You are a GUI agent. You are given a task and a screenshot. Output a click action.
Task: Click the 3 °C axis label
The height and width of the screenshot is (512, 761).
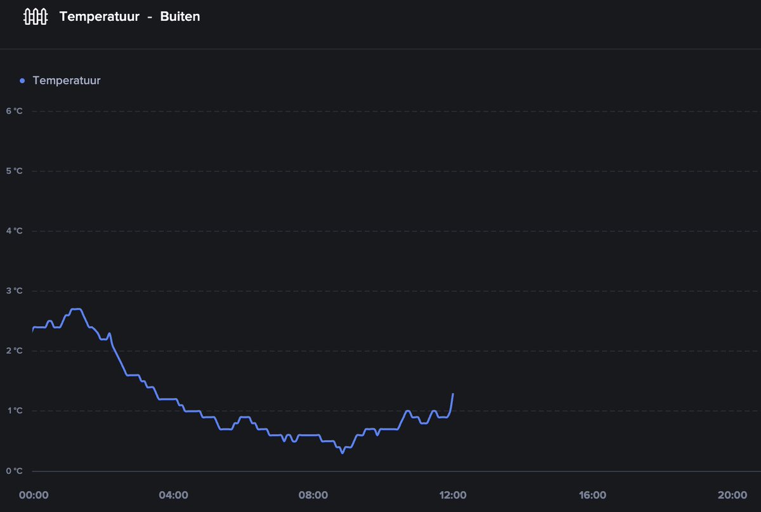[15, 291]
